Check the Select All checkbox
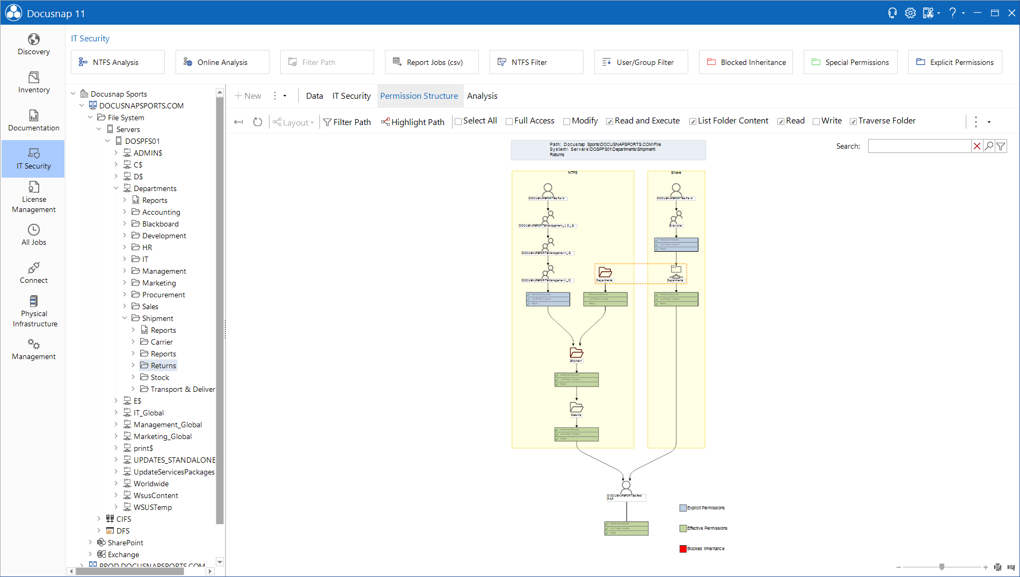1020x577 pixels. tap(458, 121)
